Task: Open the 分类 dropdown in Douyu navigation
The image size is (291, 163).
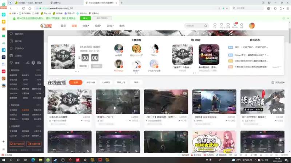Action: coord(85,26)
